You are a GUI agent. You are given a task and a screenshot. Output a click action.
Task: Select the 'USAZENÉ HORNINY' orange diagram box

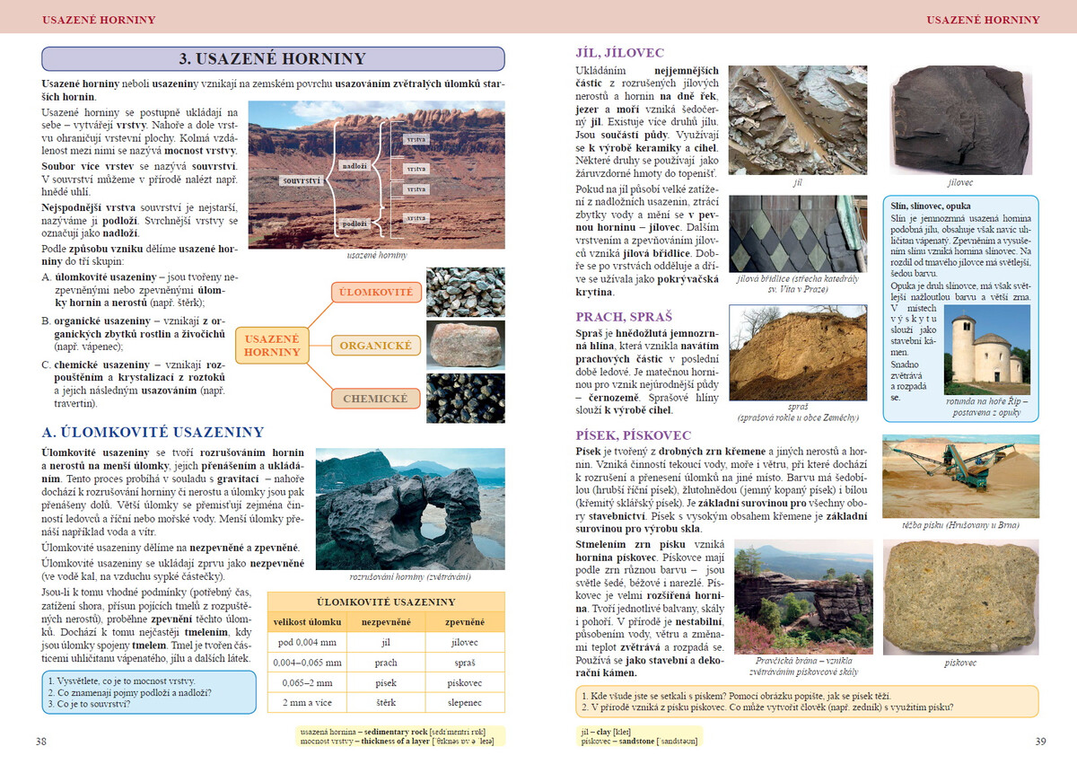click(272, 346)
